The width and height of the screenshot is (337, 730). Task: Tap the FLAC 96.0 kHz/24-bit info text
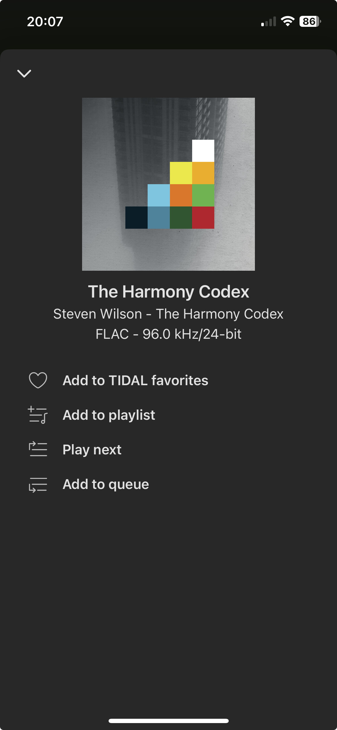click(x=168, y=334)
